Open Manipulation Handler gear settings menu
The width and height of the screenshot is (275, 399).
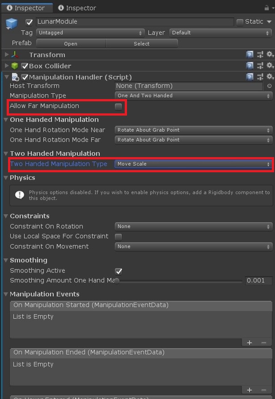pyautogui.click(x=270, y=77)
